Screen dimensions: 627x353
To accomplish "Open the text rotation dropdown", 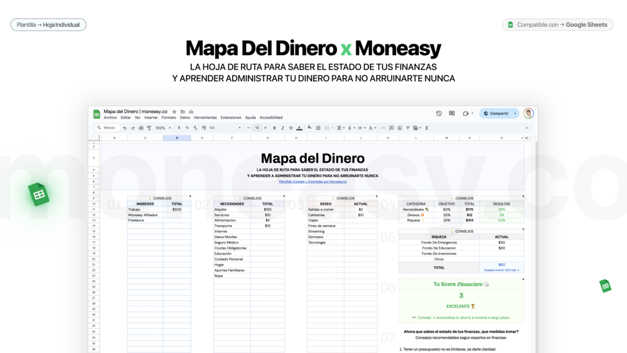I will tap(372, 128).
